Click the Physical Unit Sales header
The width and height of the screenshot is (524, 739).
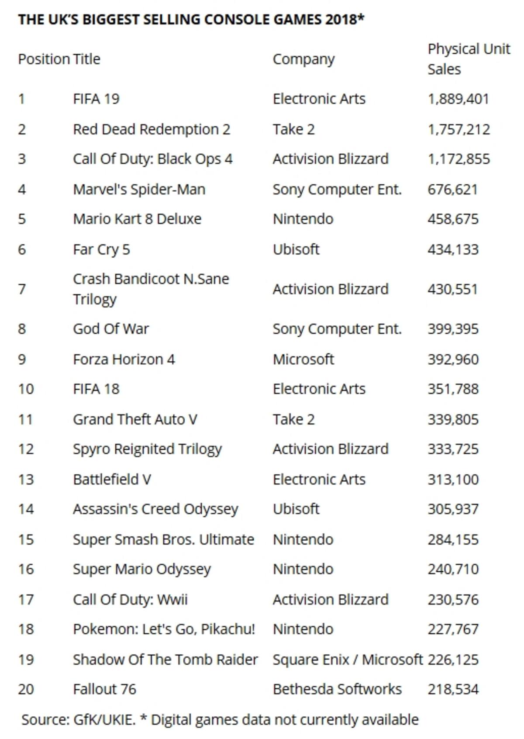pos(469,59)
